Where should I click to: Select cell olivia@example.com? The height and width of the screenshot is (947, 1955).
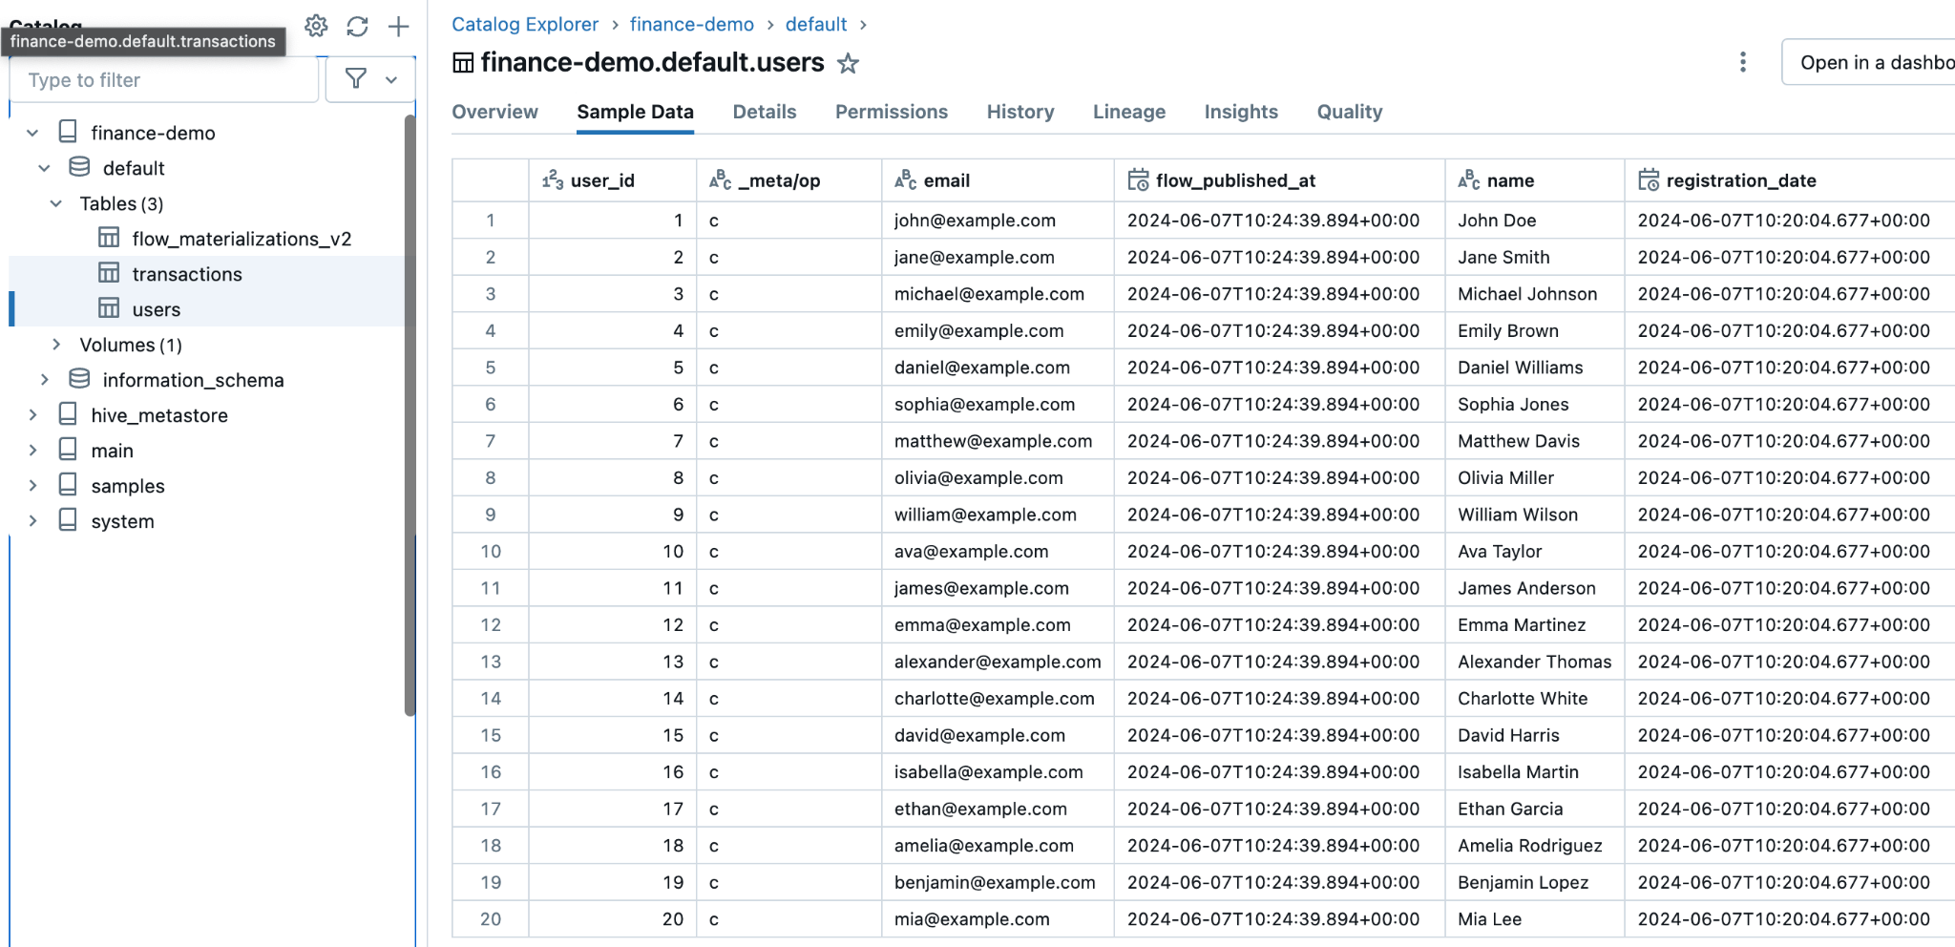998,478
